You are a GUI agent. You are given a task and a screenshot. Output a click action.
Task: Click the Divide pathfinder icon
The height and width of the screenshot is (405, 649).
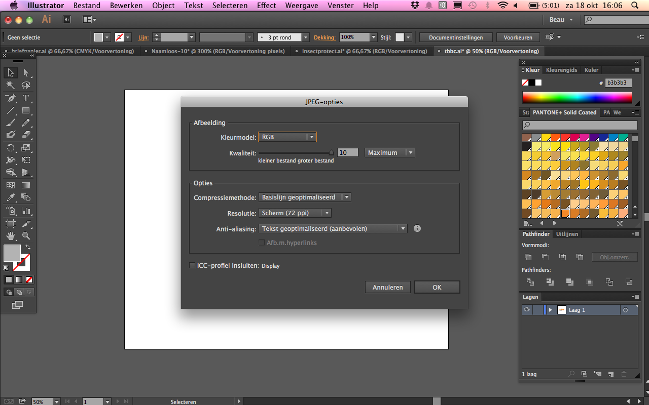click(530, 282)
